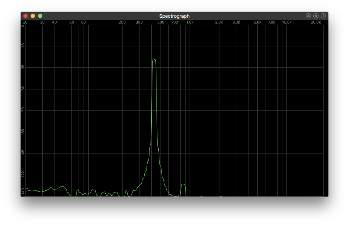The image size is (349, 226).
Task: Click the Spectrograph window title
Action: coord(174,16)
